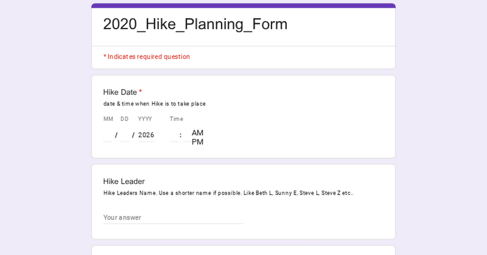Click the Indicates required question notice
Viewport: 487px width, 255px height.
click(147, 57)
